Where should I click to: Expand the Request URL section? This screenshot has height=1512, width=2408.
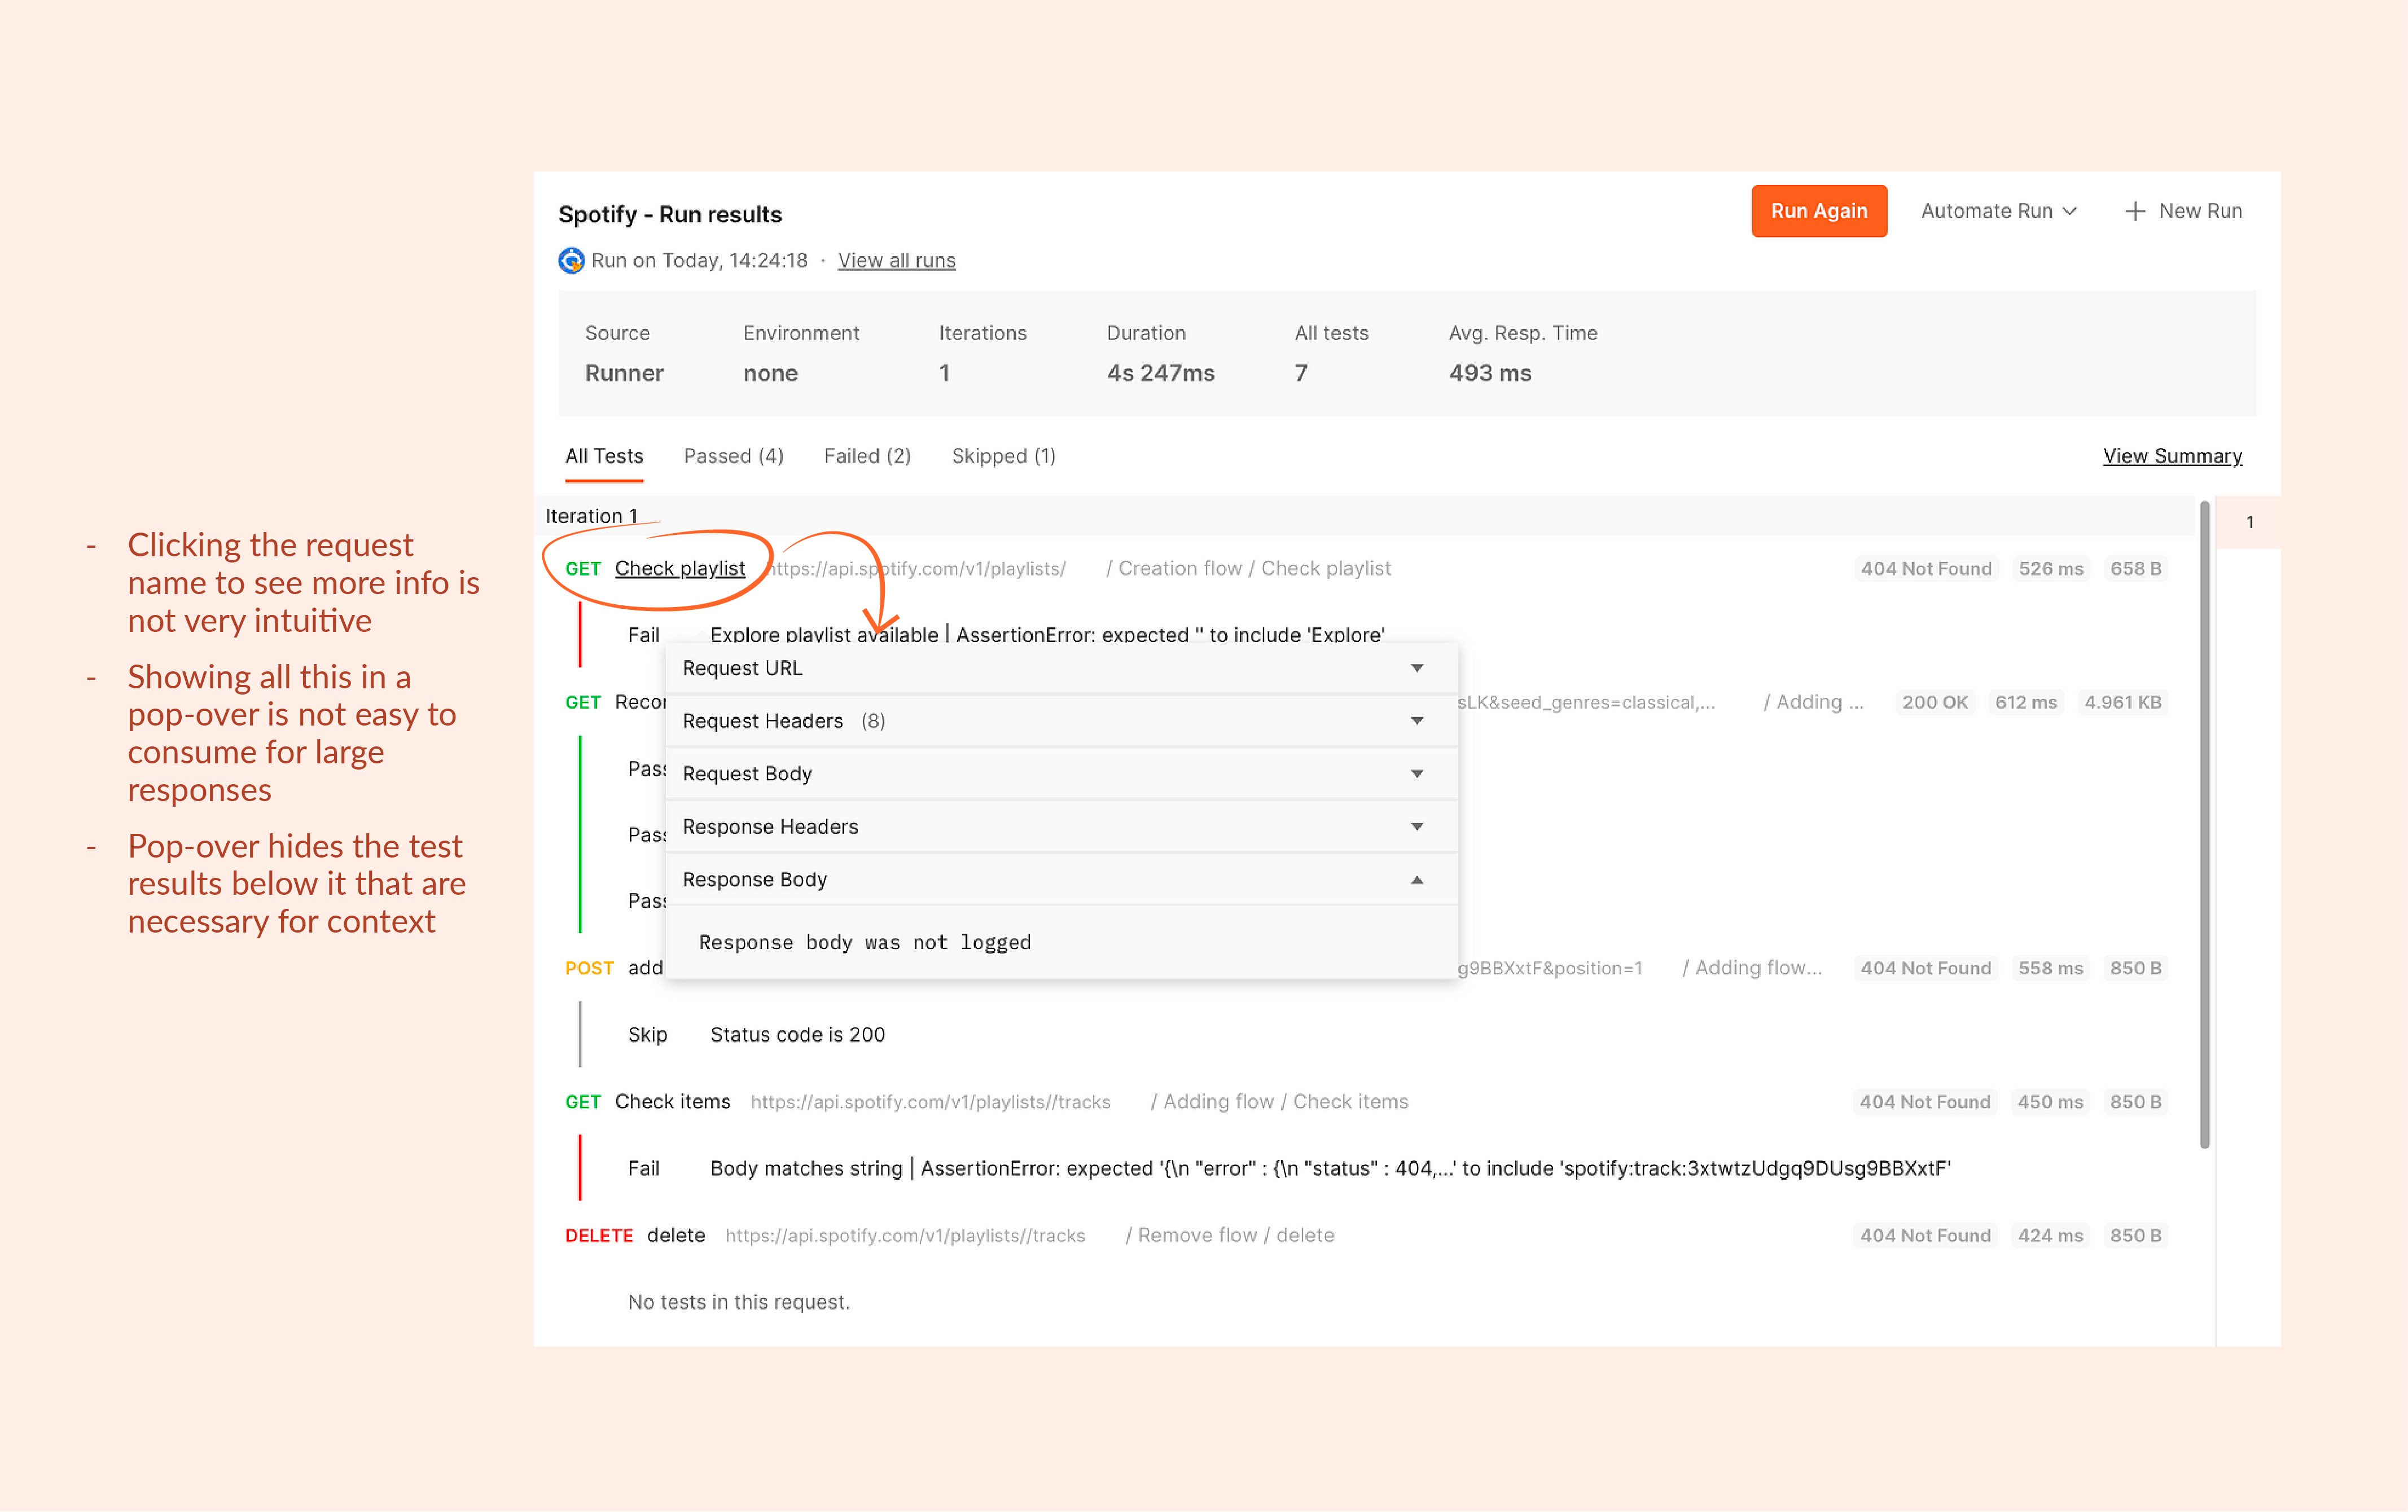[1061, 668]
